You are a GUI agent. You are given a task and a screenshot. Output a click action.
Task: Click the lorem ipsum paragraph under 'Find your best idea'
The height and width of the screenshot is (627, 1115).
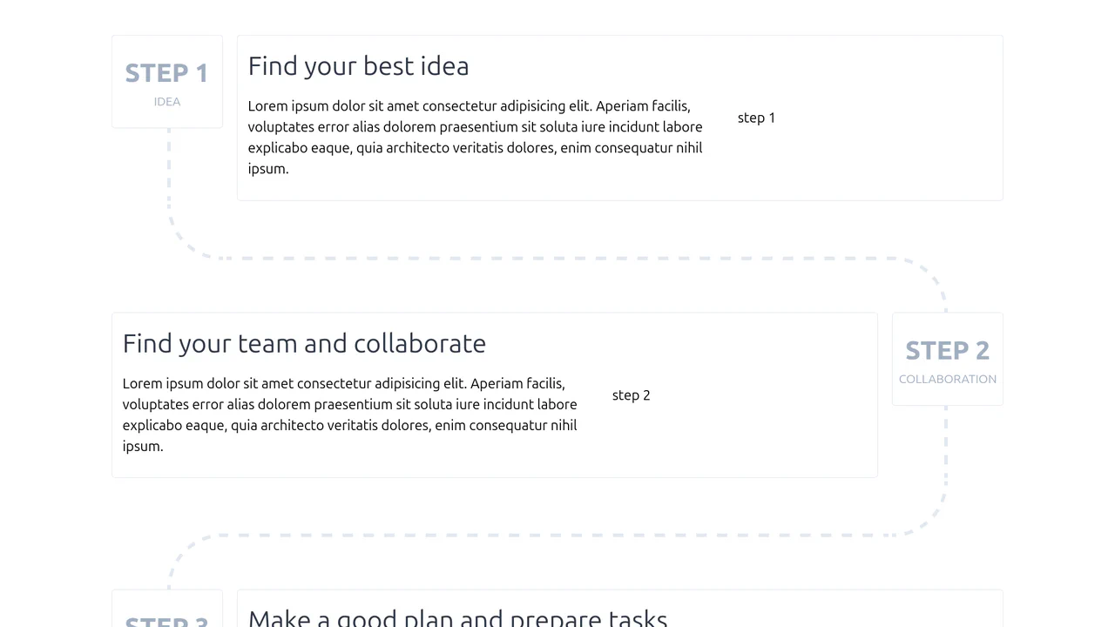pyautogui.click(x=476, y=138)
